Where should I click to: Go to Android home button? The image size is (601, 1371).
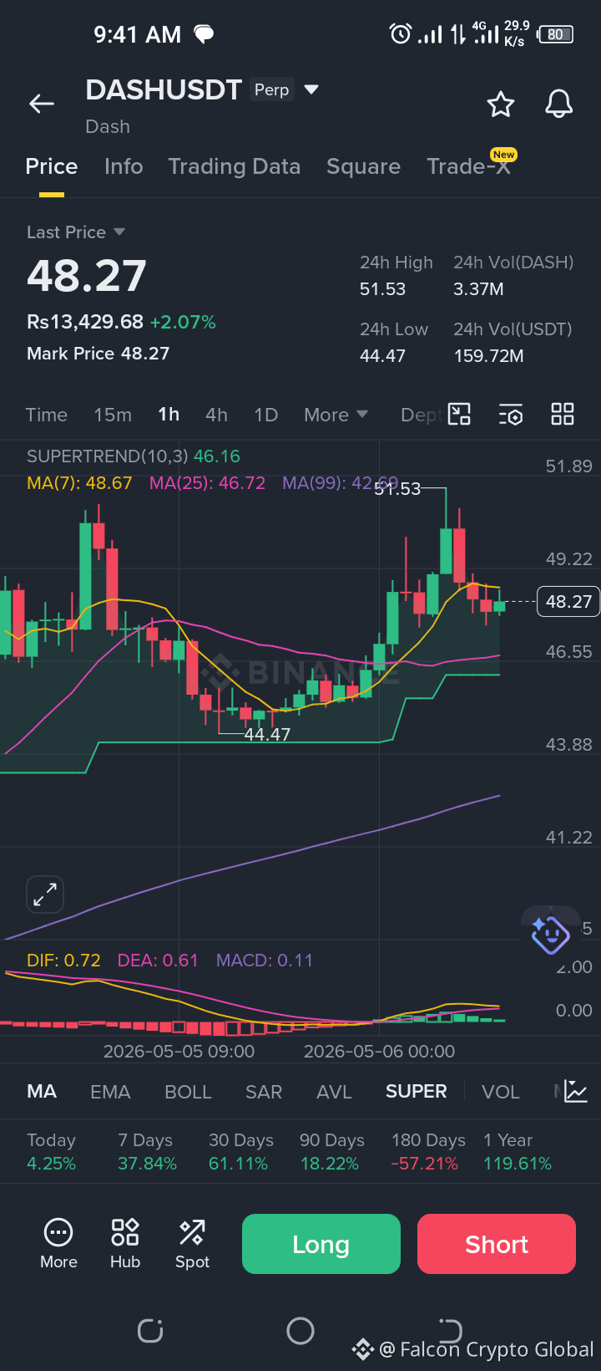click(300, 1330)
